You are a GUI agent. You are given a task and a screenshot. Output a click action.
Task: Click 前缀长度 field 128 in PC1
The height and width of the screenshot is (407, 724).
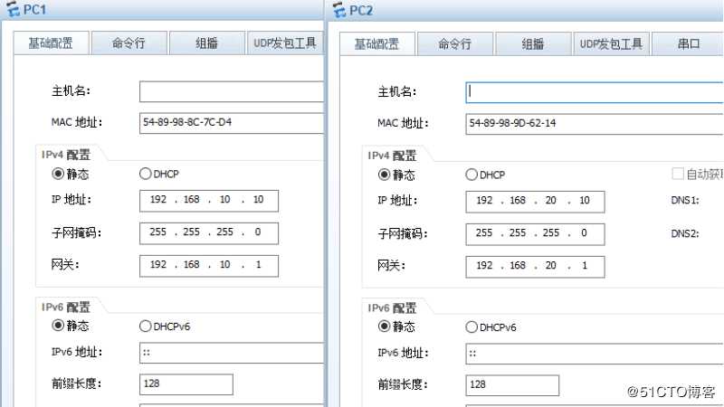[186, 384]
